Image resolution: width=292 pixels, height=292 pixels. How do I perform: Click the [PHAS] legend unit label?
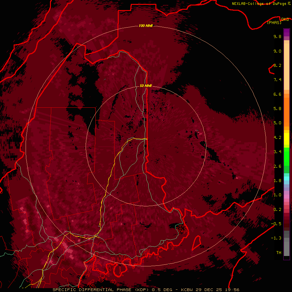tap(274, 22)
